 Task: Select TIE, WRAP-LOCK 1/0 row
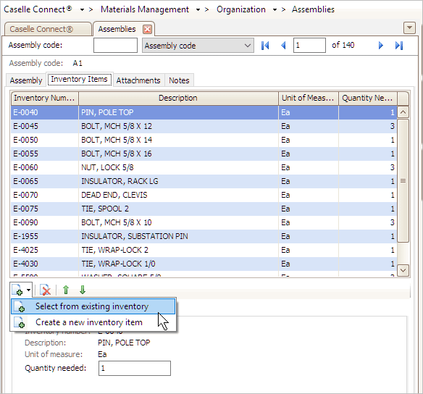204,264
